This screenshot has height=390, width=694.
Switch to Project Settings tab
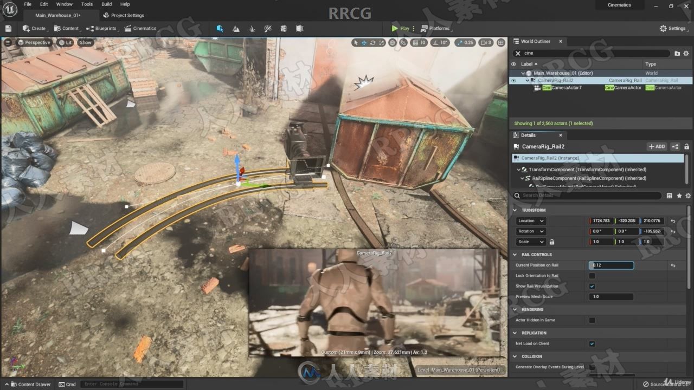pyautogui.click(x=124, y=15)
